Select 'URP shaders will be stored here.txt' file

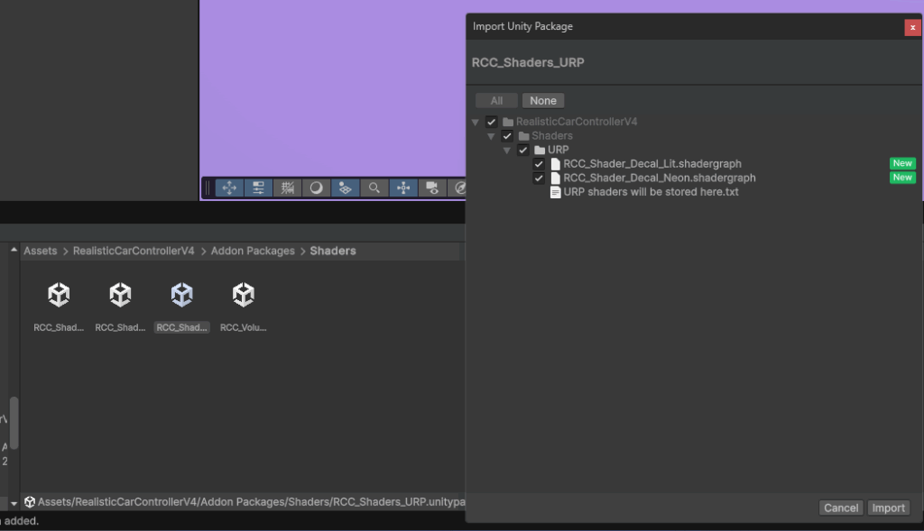click(x=643, y=192)
